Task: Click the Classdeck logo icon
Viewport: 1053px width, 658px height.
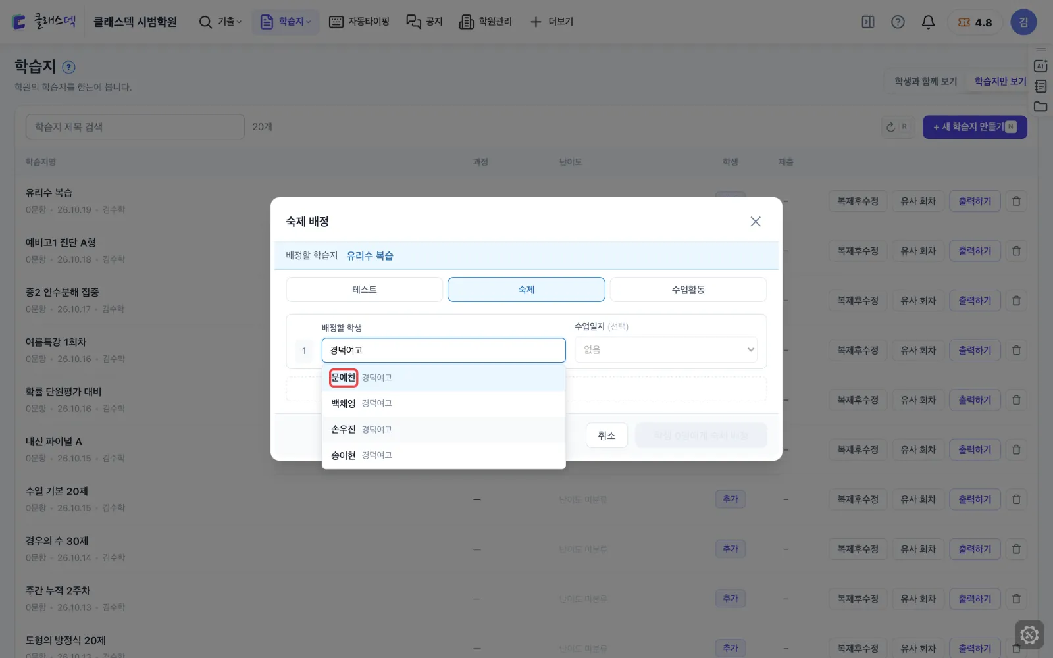Action: (19, 22)
